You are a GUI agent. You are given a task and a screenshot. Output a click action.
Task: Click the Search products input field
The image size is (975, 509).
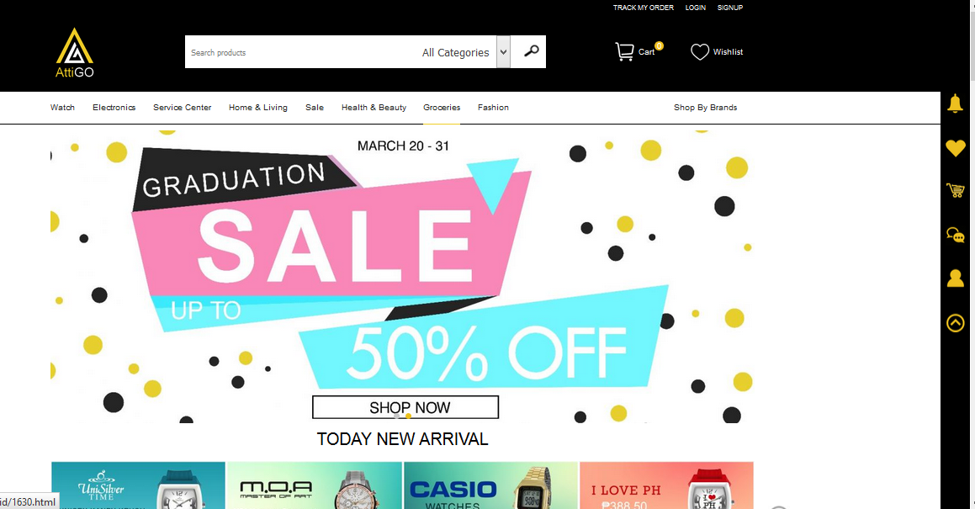coord(301,52)
